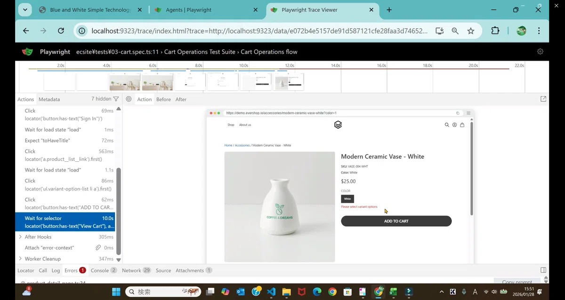Click the browser page reload icon

click(61, 31)
